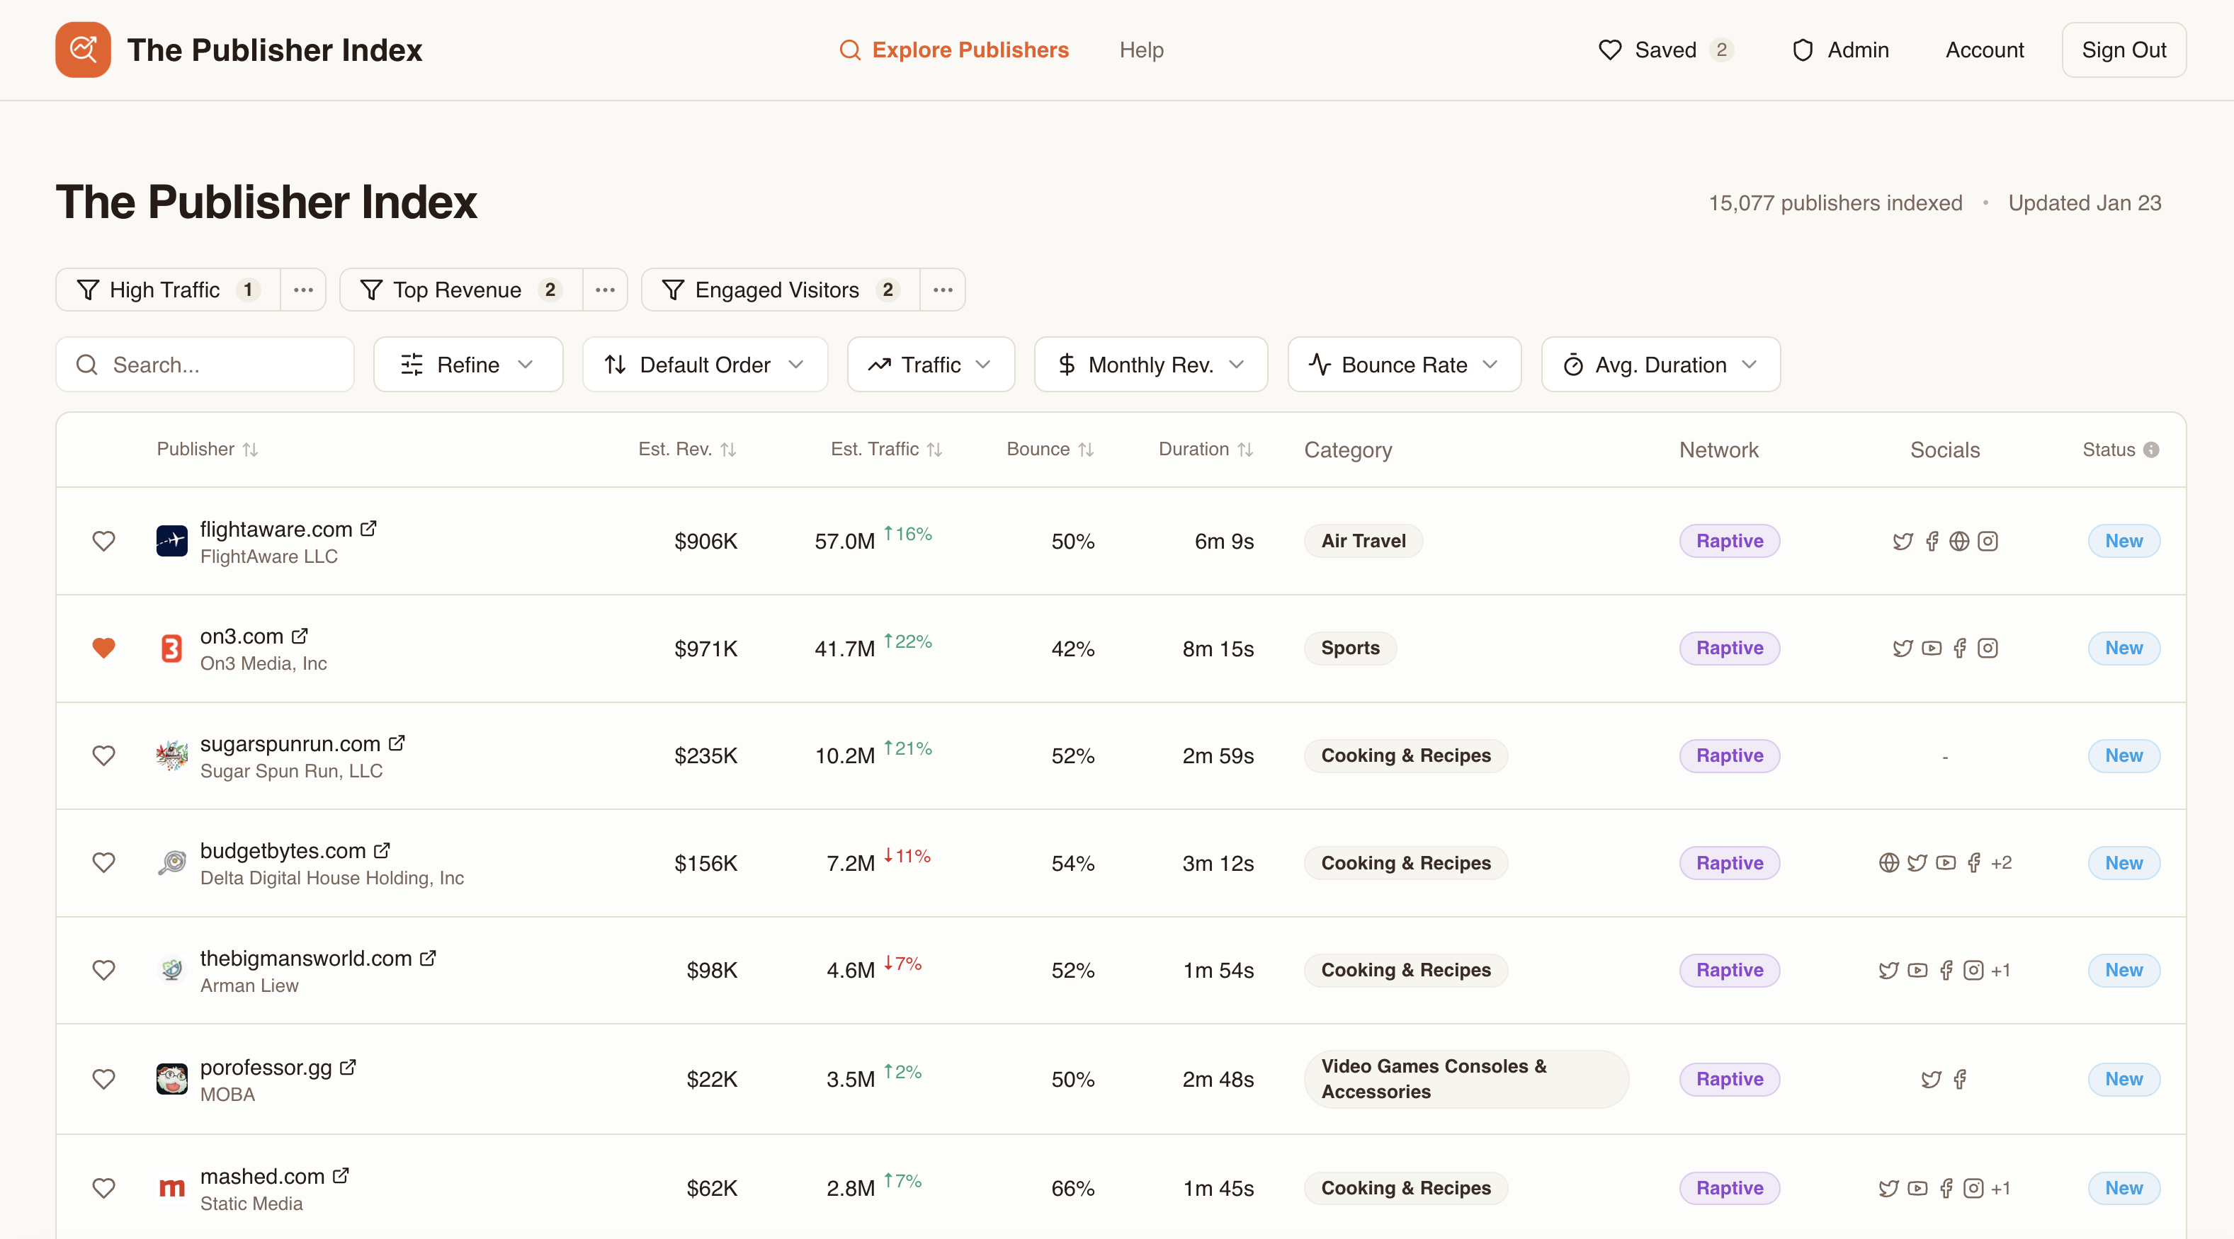Open budgetbytes.com website globe icon
Screen dimensions: 2234x1239
tap(1889, 863)
